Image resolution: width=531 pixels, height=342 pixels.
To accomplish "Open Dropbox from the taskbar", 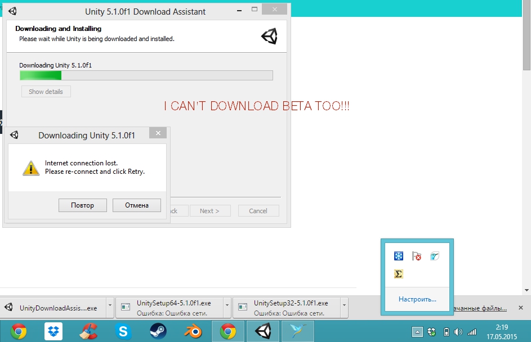I will (x=53, y=331).
